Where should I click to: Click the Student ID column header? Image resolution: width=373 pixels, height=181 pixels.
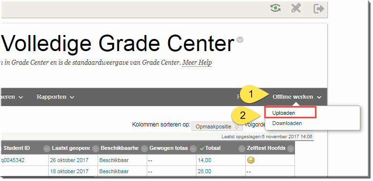click(x=17, y=148)
